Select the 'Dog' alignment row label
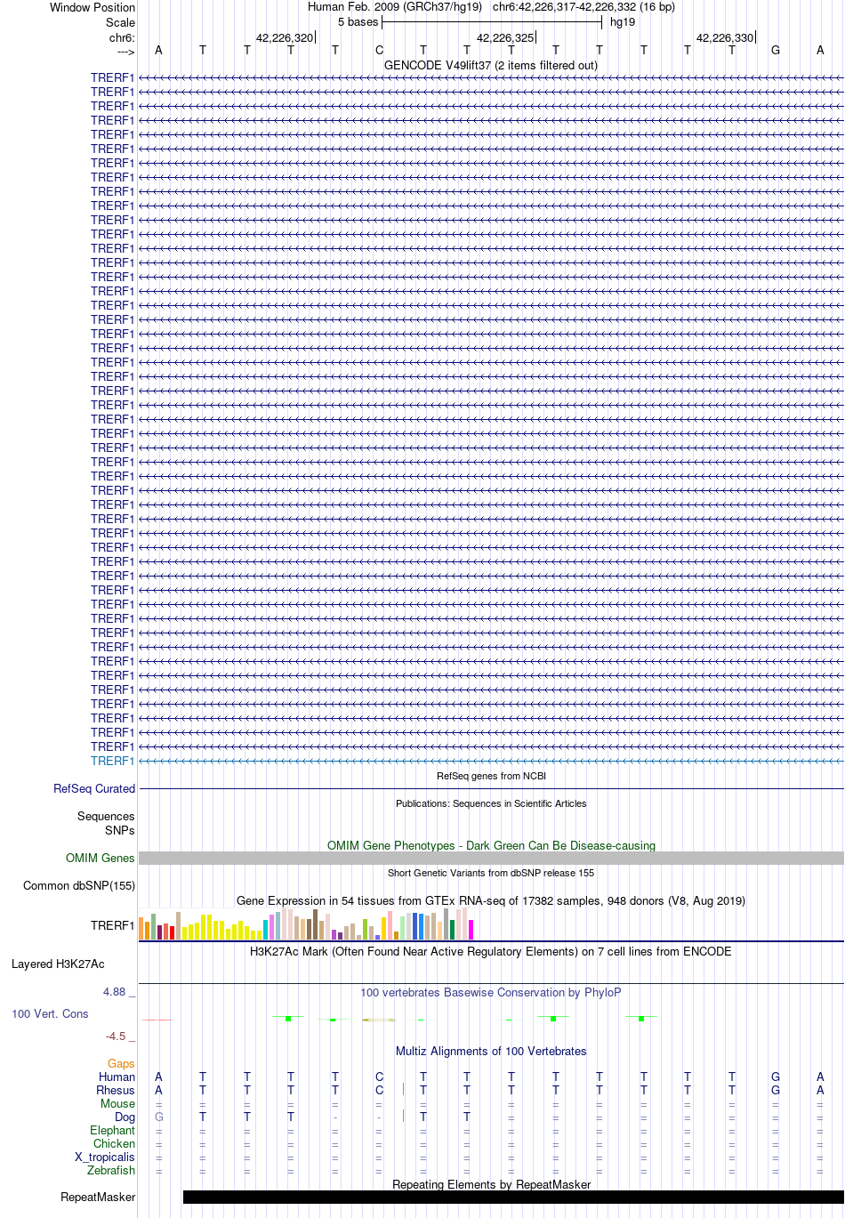845x1218 pixels. click(x=125, y=1117)
